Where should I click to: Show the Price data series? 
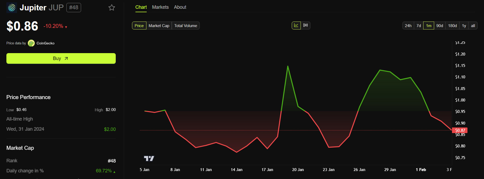click(x=139, y=25)
